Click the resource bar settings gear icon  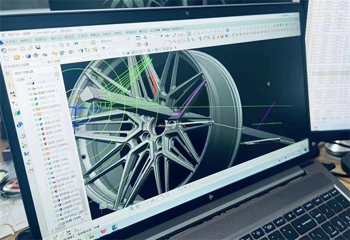pyautogui.click(x=7, y=73)
